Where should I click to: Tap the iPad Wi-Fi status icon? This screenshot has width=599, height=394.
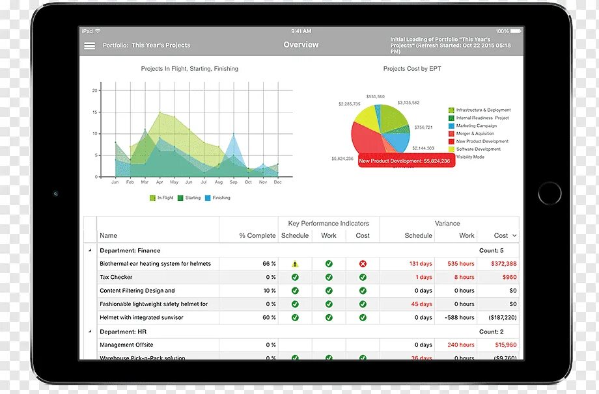coord(98,31)
